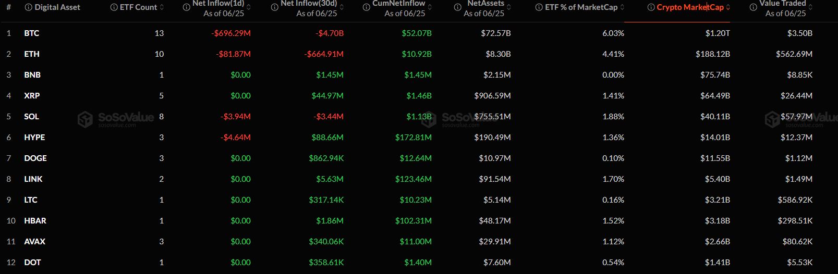Click XRP net assets $906.59M
838x274 pixels.
pos(493,95)
